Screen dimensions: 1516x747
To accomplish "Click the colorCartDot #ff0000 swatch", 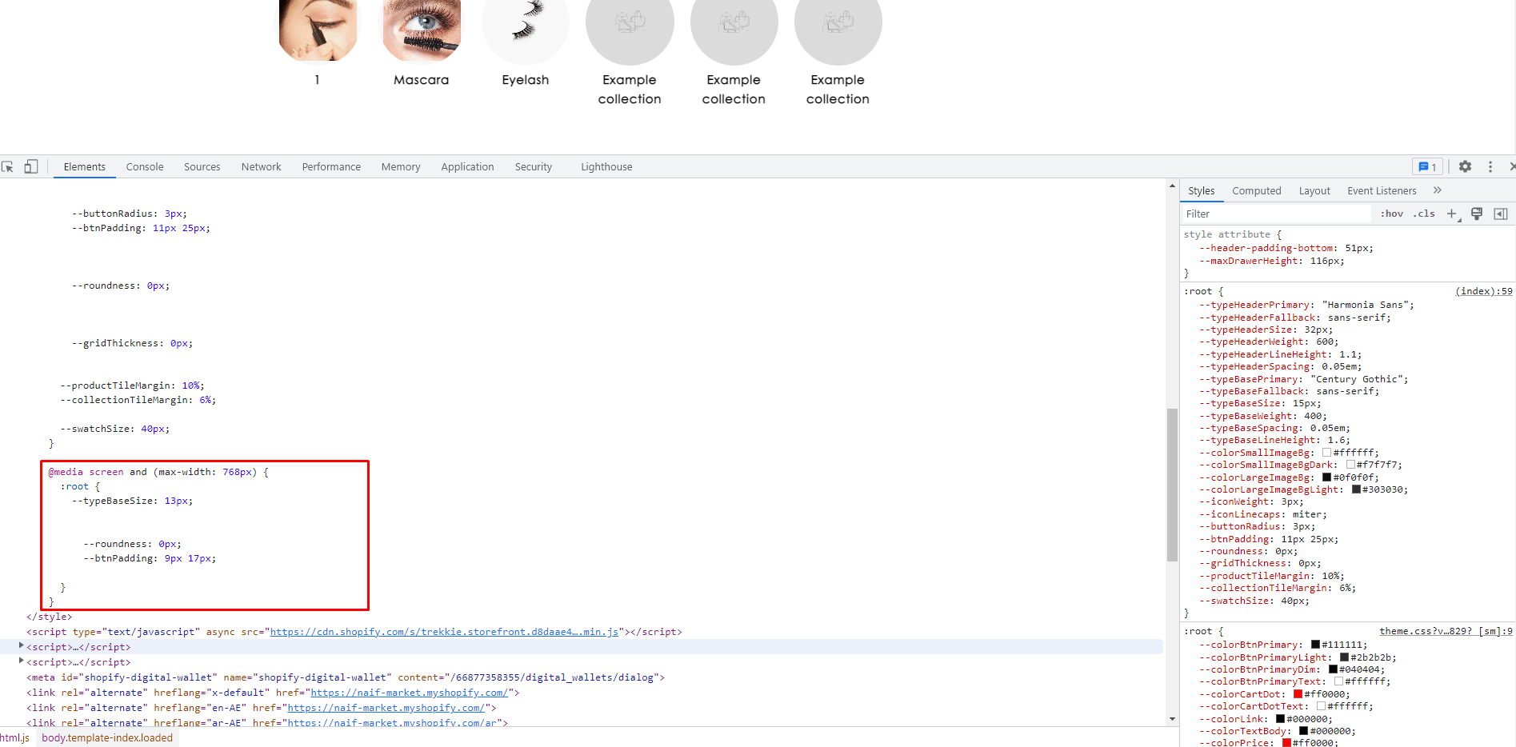I will (x=1298, y=694).
